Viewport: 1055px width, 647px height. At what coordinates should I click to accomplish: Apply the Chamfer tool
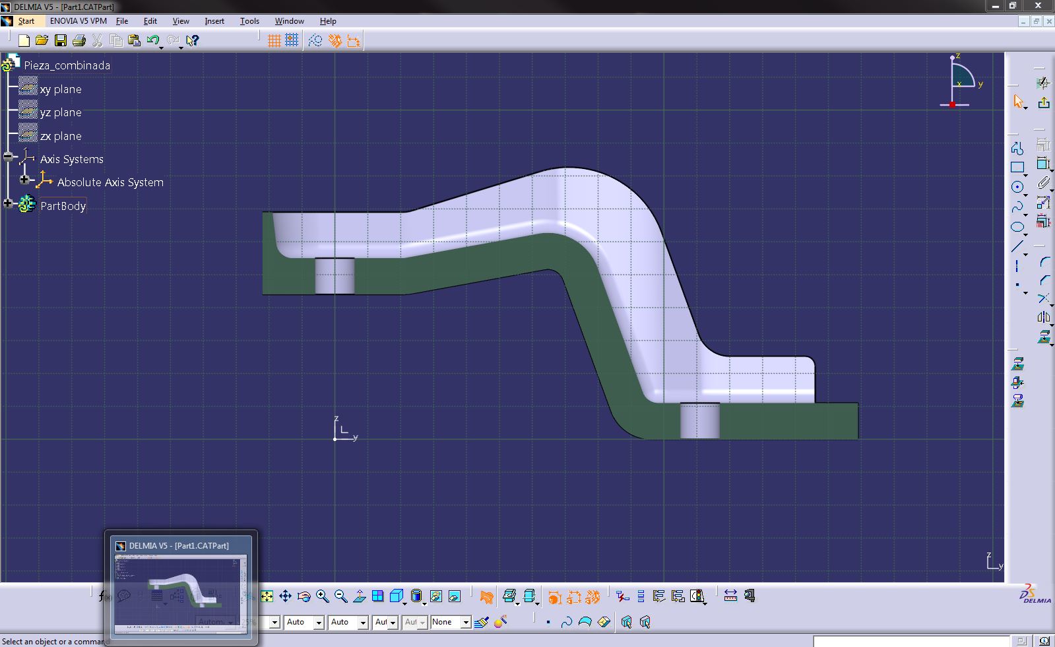(x=1044, y=281)
